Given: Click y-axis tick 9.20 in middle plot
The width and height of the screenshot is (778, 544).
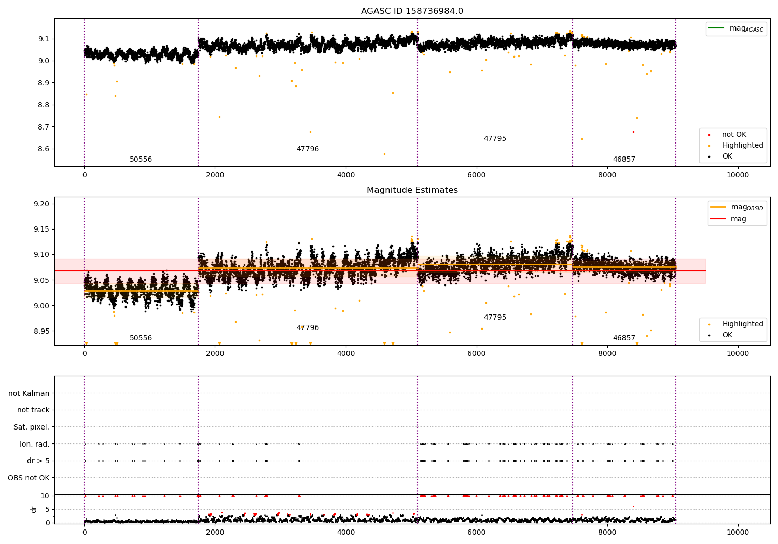Looking at the screenshot, I should [41, 204].
